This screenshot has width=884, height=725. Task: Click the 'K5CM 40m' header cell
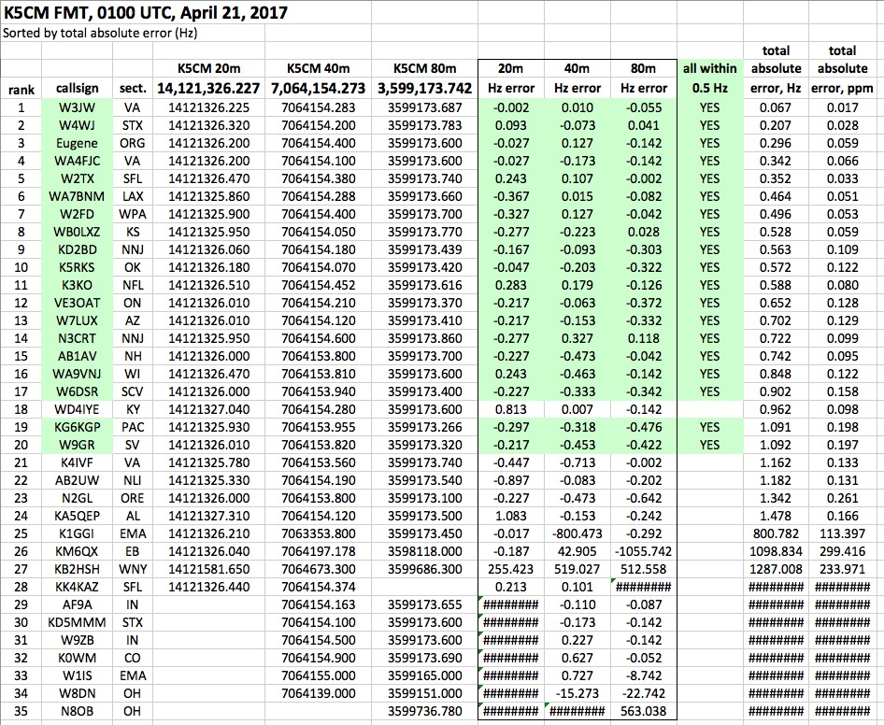pos(318,69)
